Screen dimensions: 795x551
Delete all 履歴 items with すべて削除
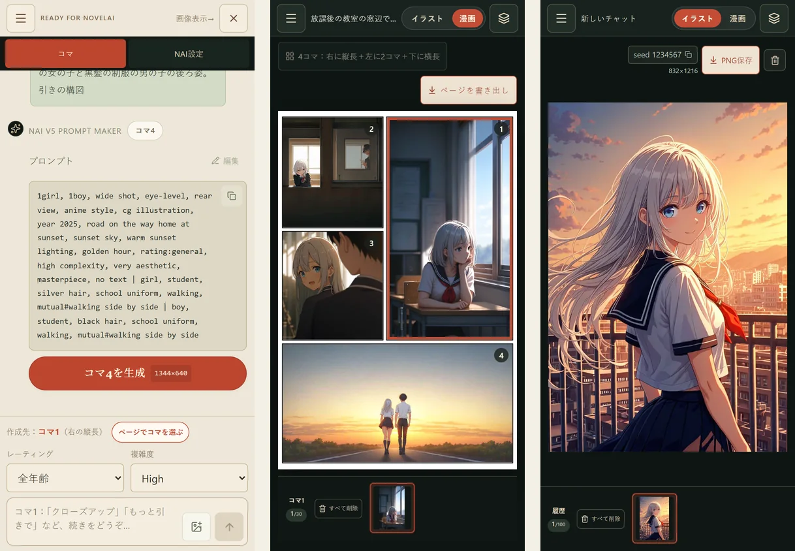(x=600, y=519)
